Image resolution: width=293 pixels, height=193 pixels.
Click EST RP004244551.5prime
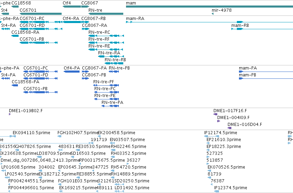point(9,185)
